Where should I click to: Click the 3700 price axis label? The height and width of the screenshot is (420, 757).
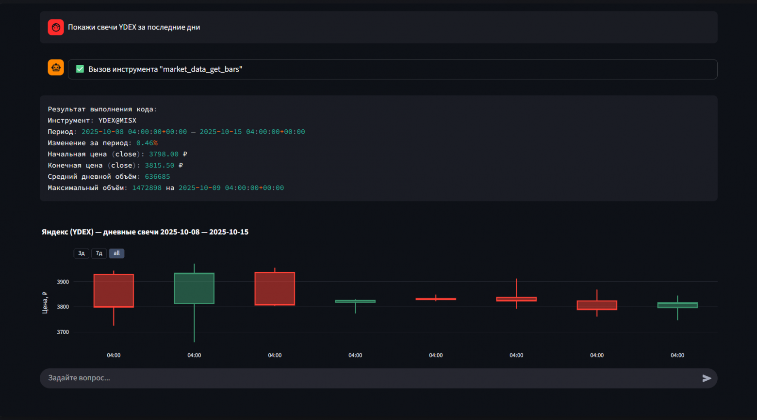coord(63,332)
